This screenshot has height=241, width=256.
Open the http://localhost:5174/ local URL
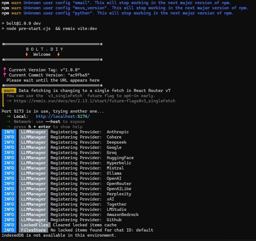63,116
